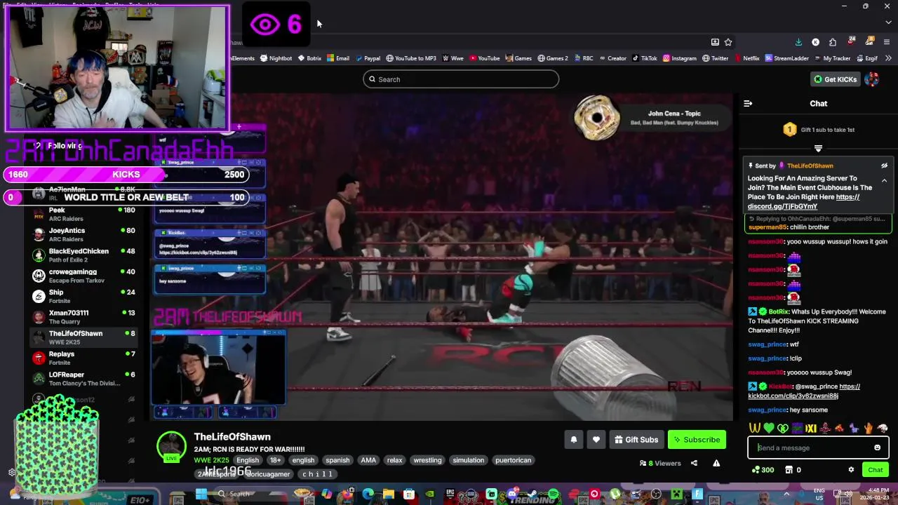Open BlackEyedChicken channel in sidebar
Image resolution: width=898 pixels, height=505 pixels.
coord(84,255)
